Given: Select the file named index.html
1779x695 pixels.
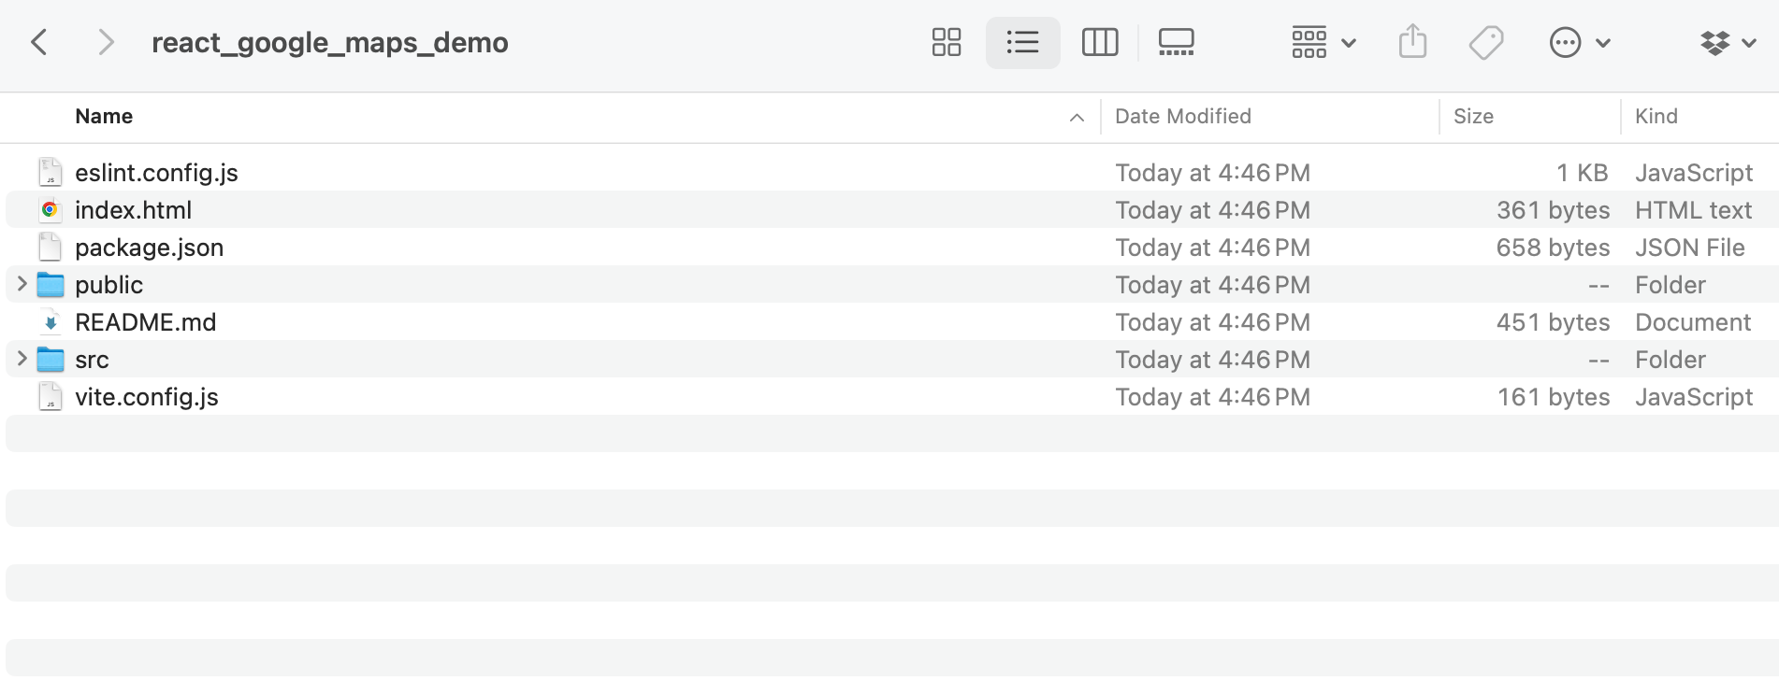Looking at the screenshot, I should (133, 210).
